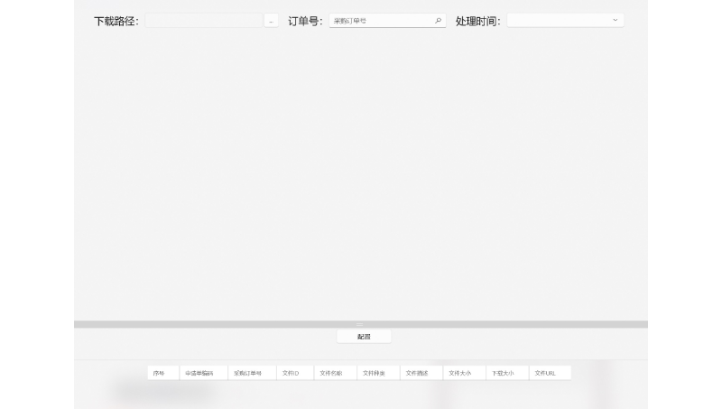Click the 采购订单号 column header
The width and height of the screenshot is (722, 409).
point(248,373)
